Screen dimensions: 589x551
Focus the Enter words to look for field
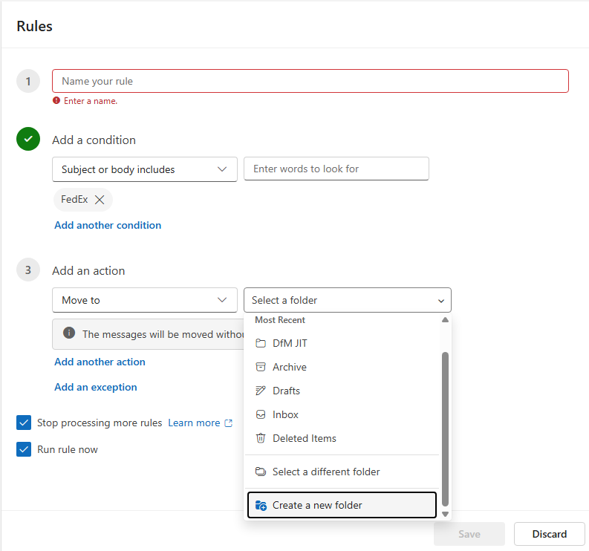[x=336, y=169]
